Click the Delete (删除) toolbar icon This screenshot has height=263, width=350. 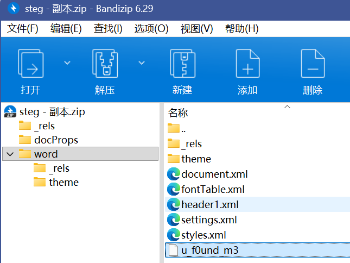point(313,65)
